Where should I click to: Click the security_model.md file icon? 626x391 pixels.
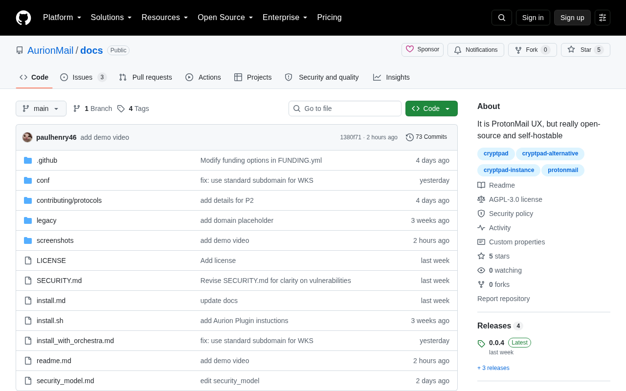coord(28,381)
